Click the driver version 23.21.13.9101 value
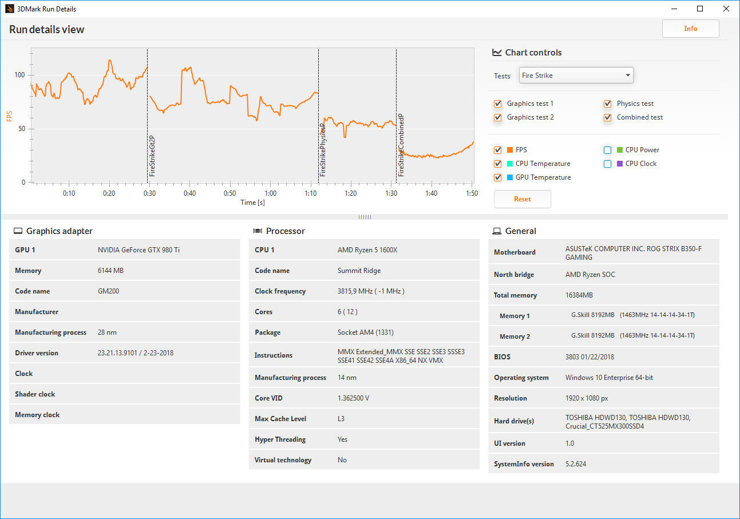Image resolution: width=740 pixels, height=519 pixels. tap(136, 353)
